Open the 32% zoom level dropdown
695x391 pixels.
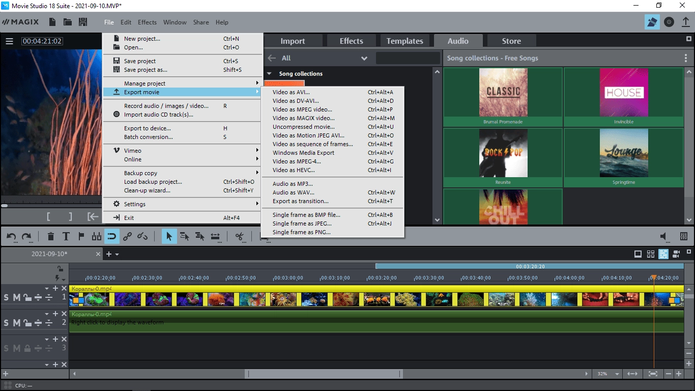pos(617,374)
